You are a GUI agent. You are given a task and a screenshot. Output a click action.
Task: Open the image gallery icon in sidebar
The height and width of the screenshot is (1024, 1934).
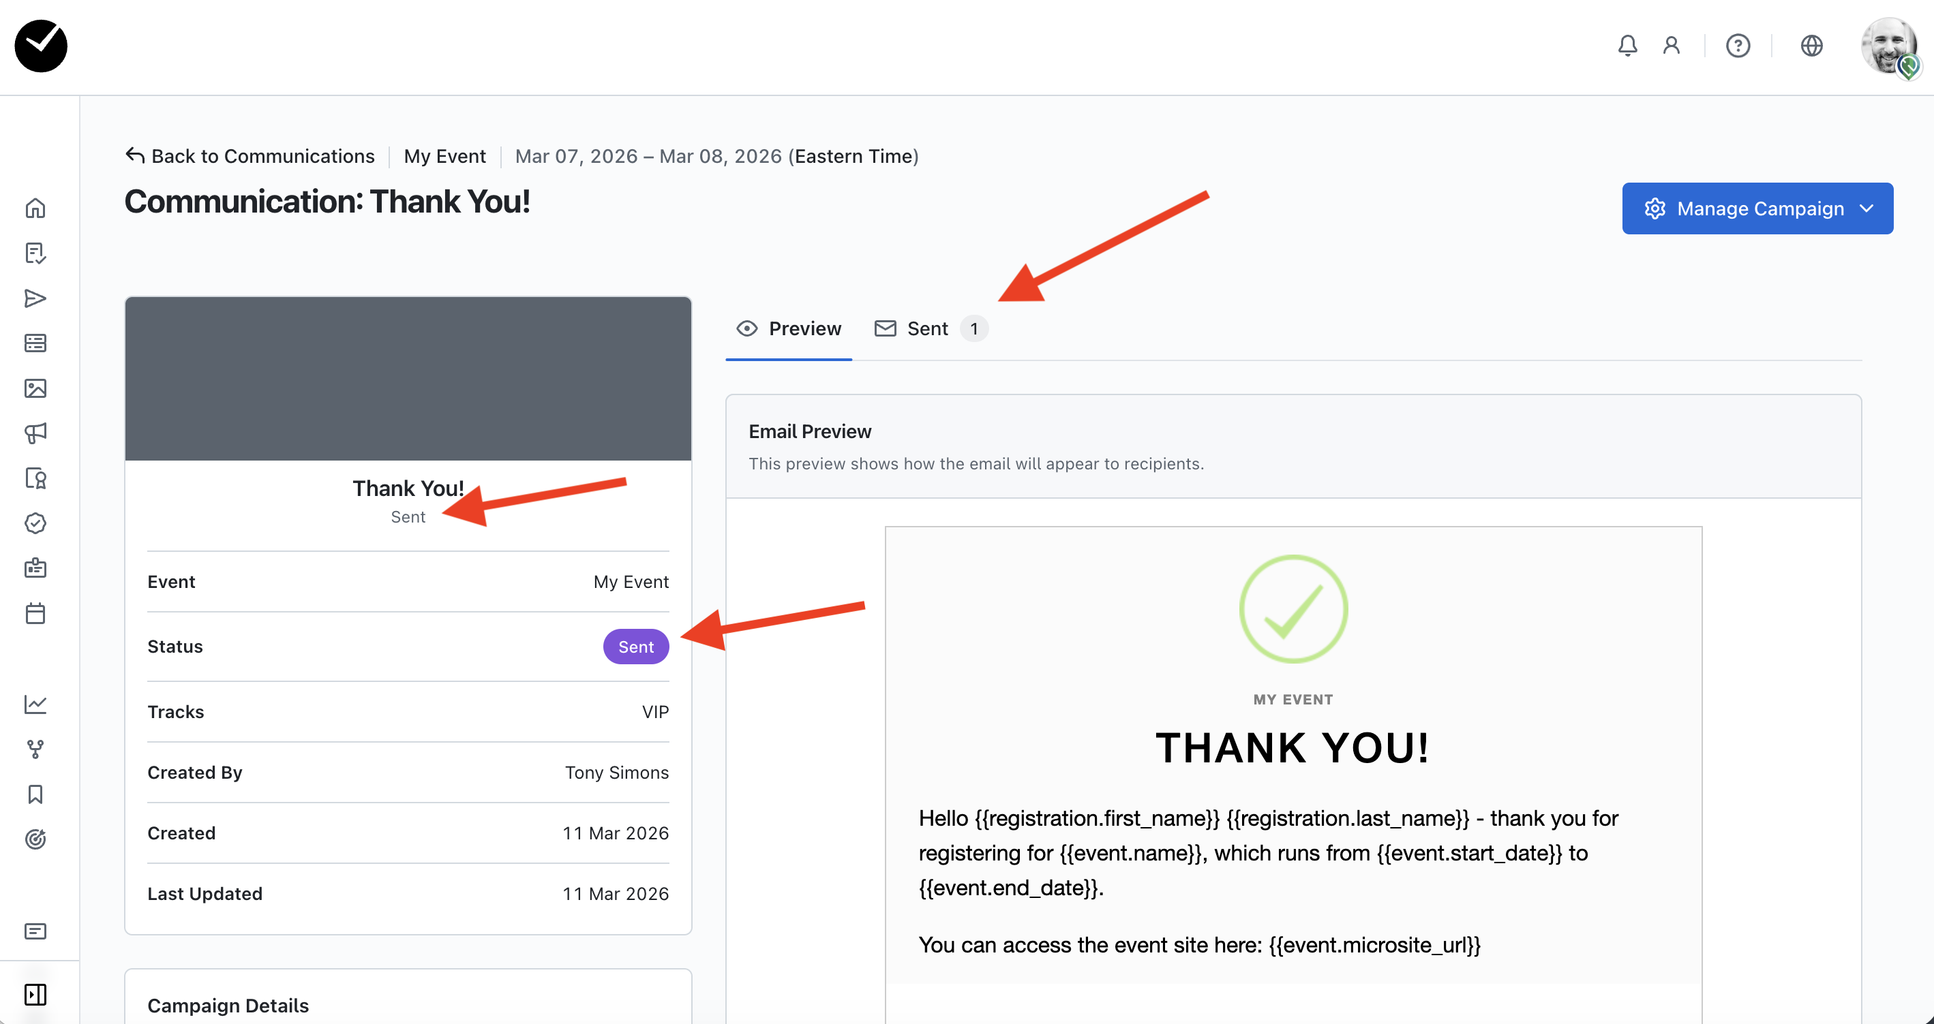[x=35, y=388]
